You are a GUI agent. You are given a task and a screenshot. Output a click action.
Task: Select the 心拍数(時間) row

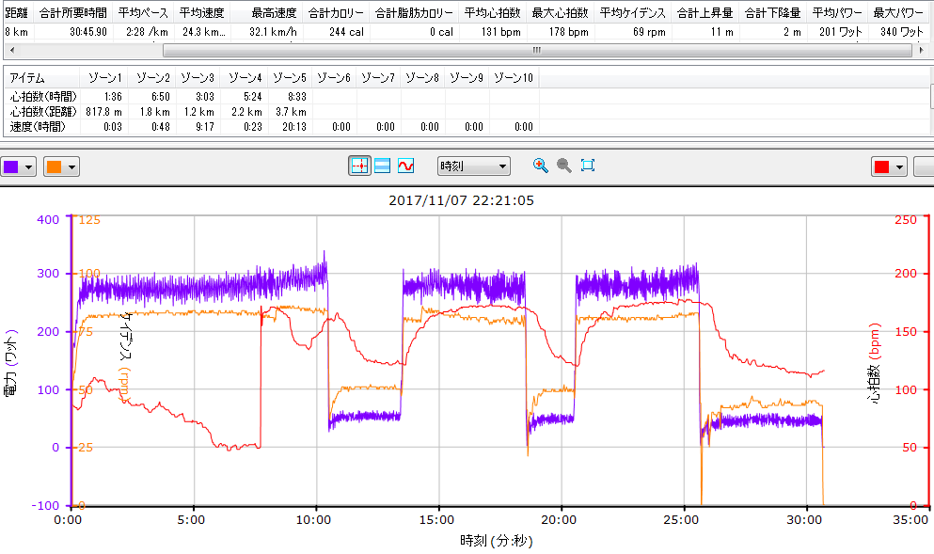pos(273,97)
